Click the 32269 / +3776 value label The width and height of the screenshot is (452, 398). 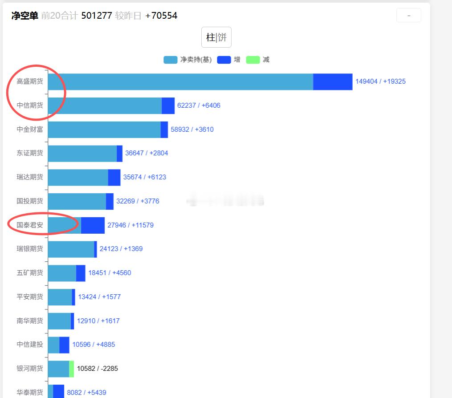[x=138, y=201]
